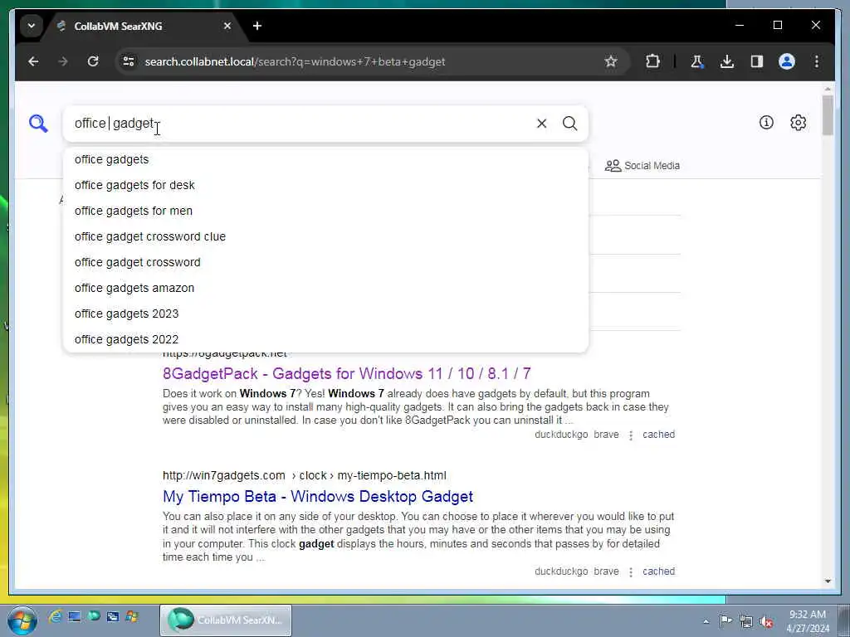850x637 pixels.
Task: Launch Internet Explorer from the taskbar
Action: (x=55, y=616)
